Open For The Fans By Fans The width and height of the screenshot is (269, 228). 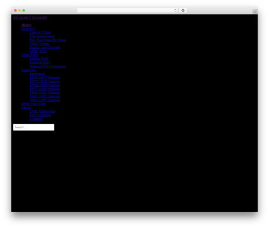coord(48,40)
